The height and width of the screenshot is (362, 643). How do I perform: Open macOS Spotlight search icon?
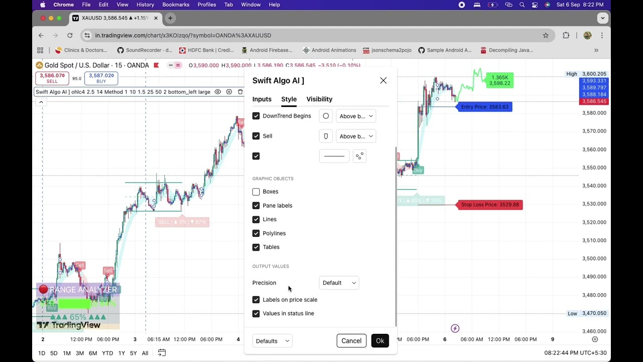(x=522, y=5)
